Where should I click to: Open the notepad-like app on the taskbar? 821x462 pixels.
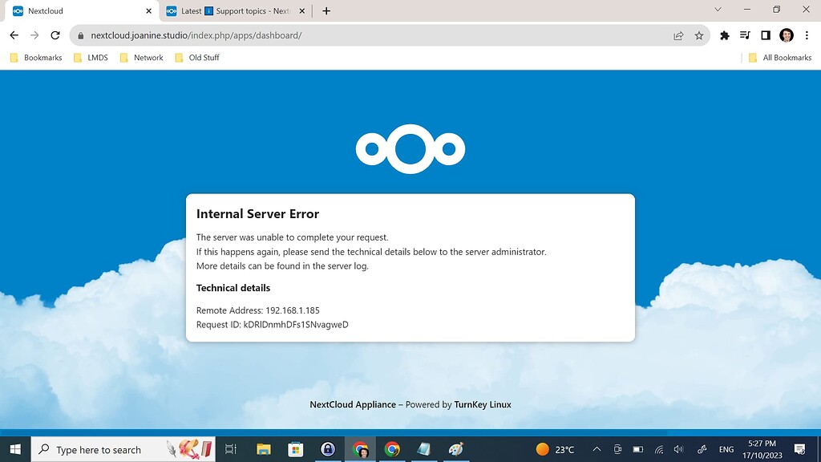(x=423, y=449)
